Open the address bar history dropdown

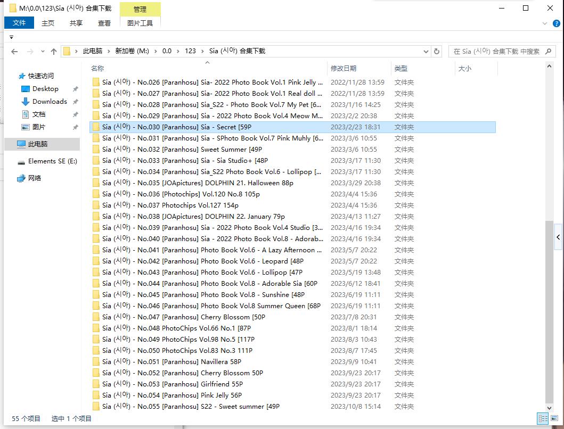point(426,52)
